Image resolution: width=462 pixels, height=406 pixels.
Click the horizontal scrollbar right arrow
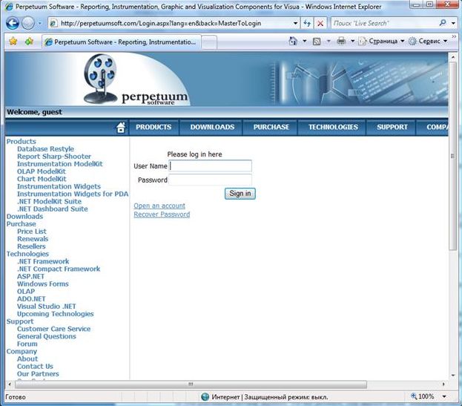point(443,384)
